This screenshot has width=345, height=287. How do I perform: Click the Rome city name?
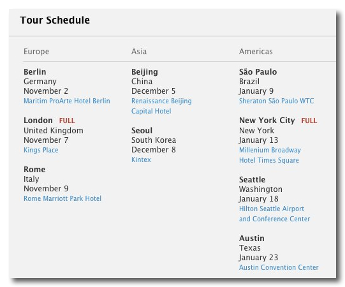[x=34, y=170]
